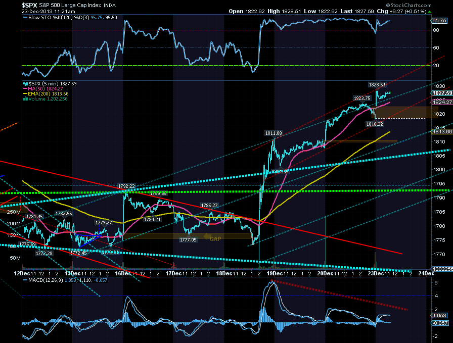Click the 13Dec date on the time axis
The width and height of the screenshot is (453, 343).
point(72,273)
